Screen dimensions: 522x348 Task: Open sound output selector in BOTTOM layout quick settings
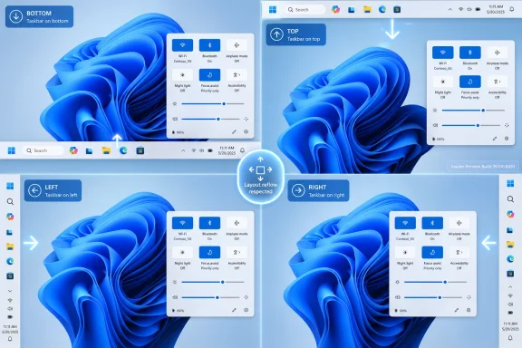[x=246, y=119]
